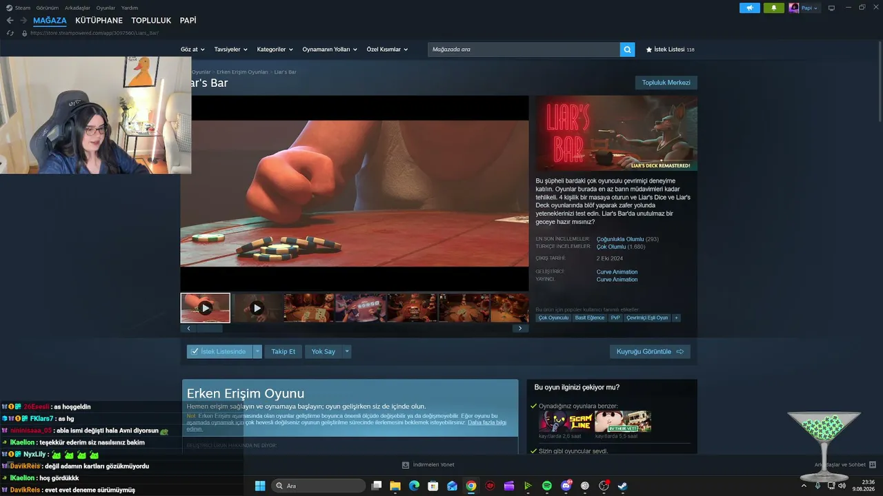The height and width of the screenshot is (496, 883).
Task: Click the Papi profile avatar picture
Action: point(794,8)
